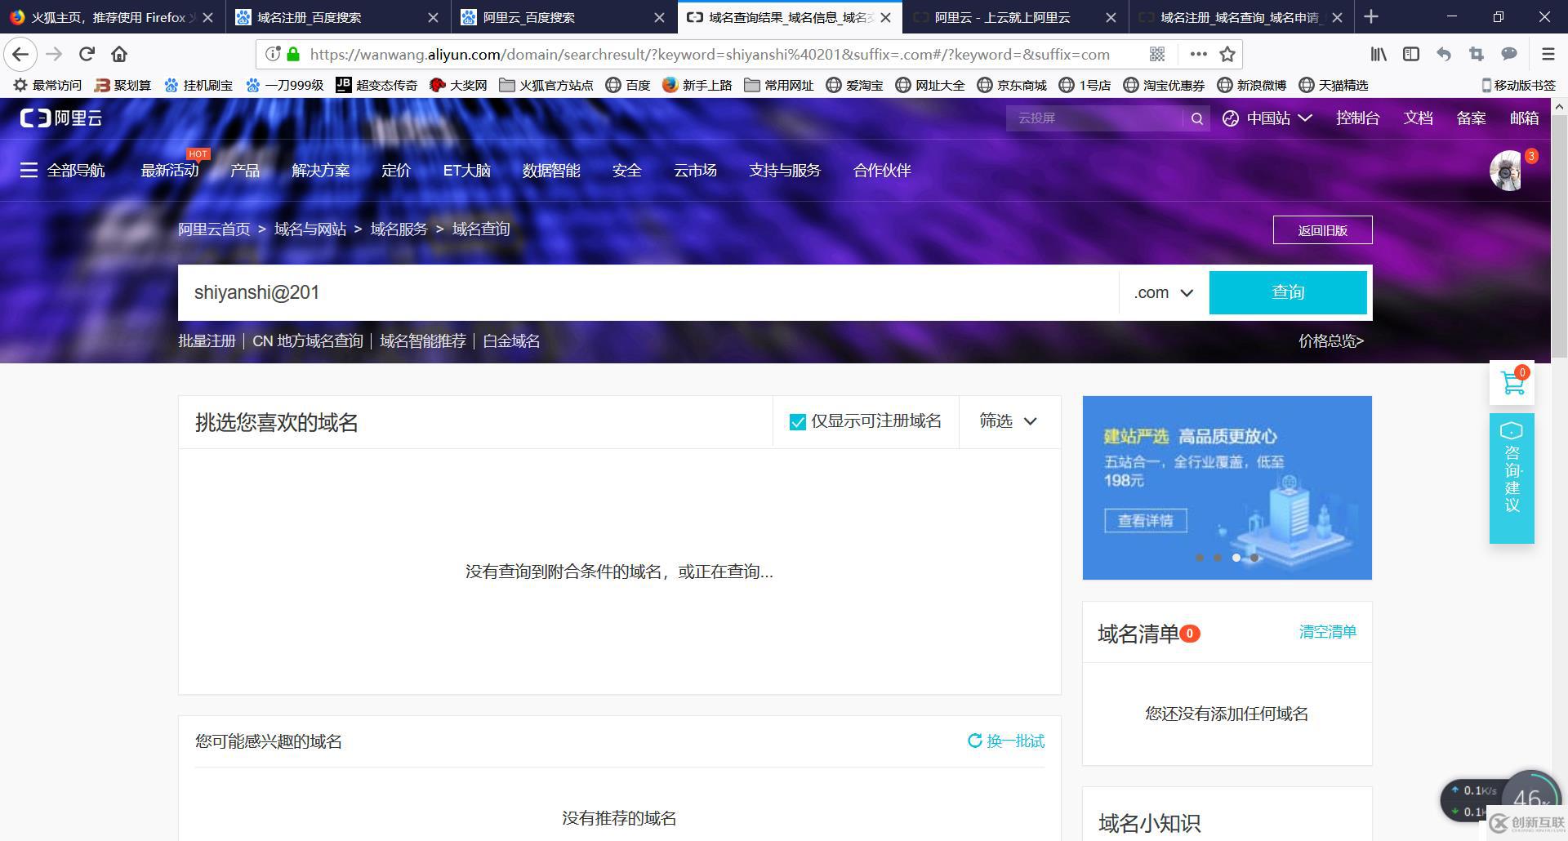1568x841 pixels.
Task: Open the 最常访问 bookmark gear icon
Action: tap(20, 85)
